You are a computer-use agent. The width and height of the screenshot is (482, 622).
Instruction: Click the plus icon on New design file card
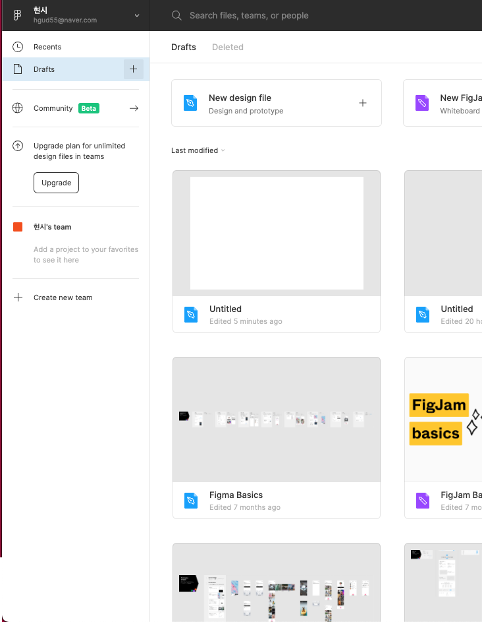363,103
